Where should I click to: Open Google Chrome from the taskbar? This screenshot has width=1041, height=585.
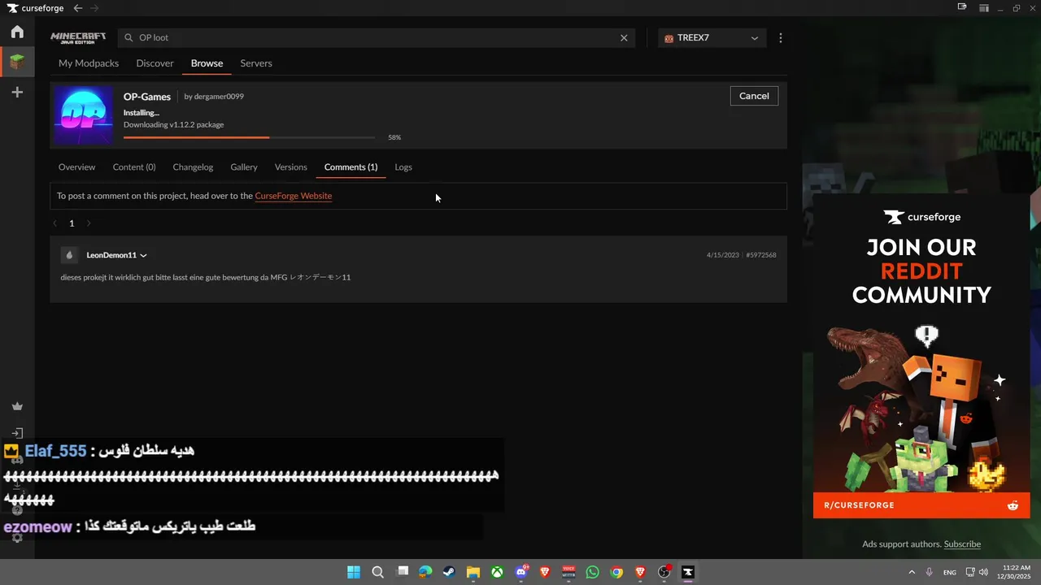(x=616, y=572)
